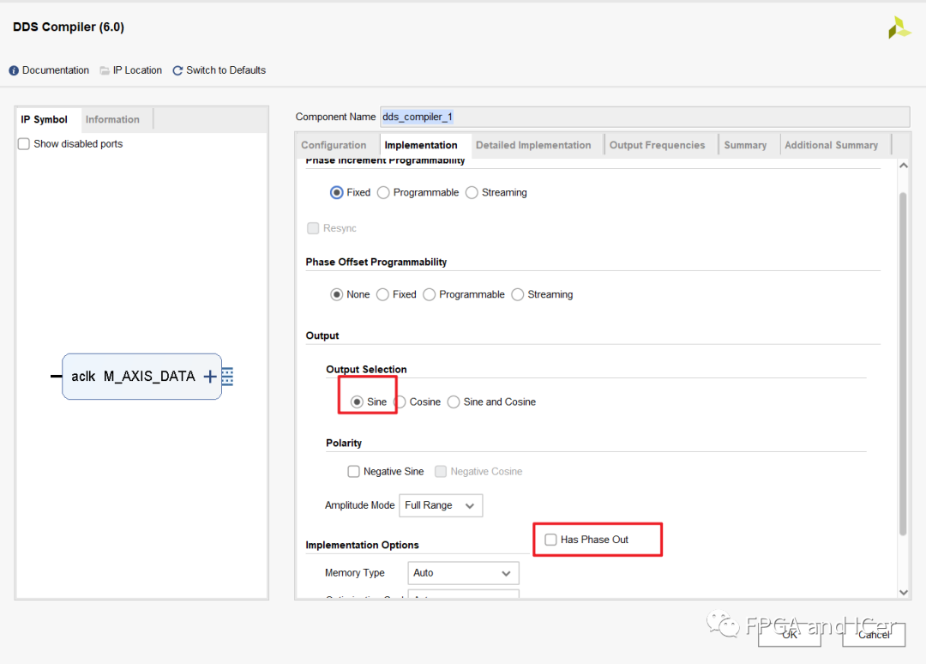Open the Additional Summary tab
The height and width of the screenshot is (664, 926).
[831, 145]
